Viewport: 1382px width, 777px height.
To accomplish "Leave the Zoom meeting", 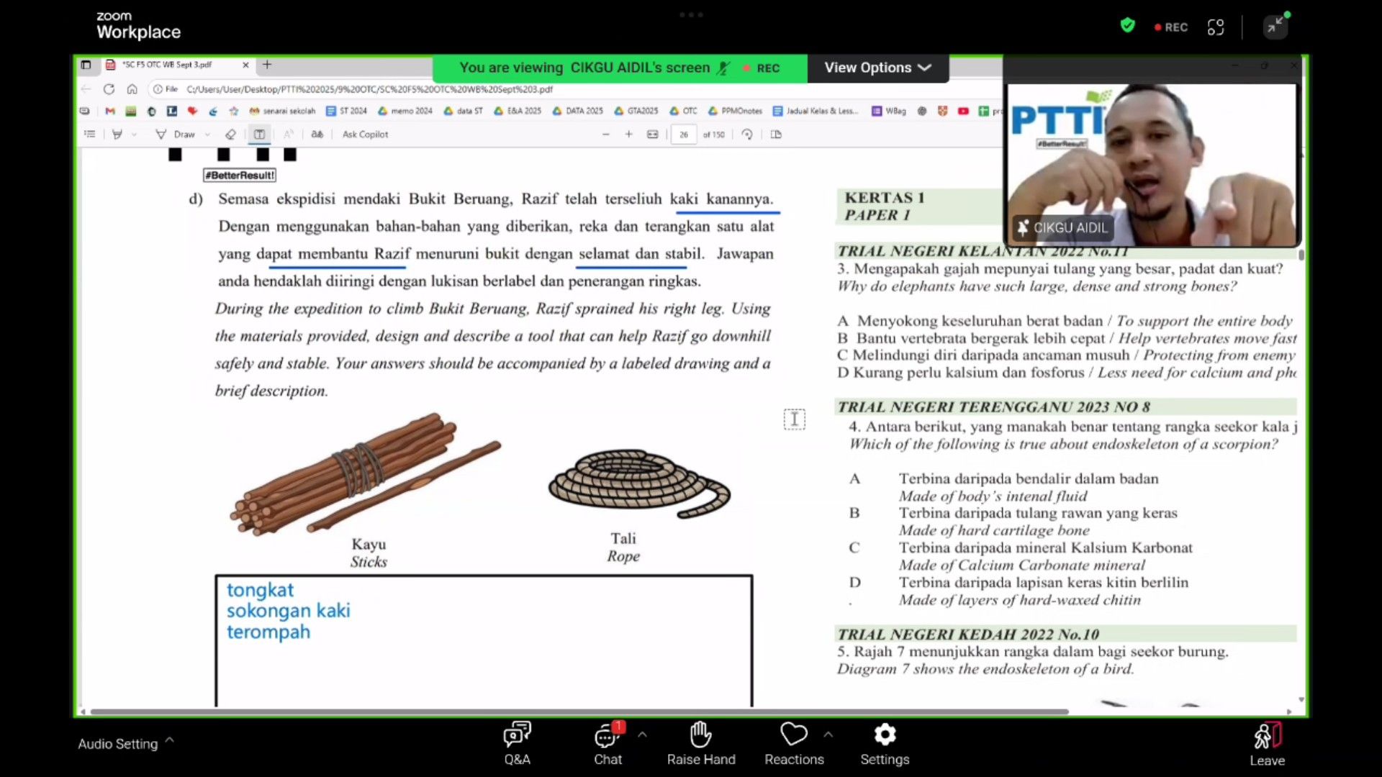I will tap(1267, 745).
